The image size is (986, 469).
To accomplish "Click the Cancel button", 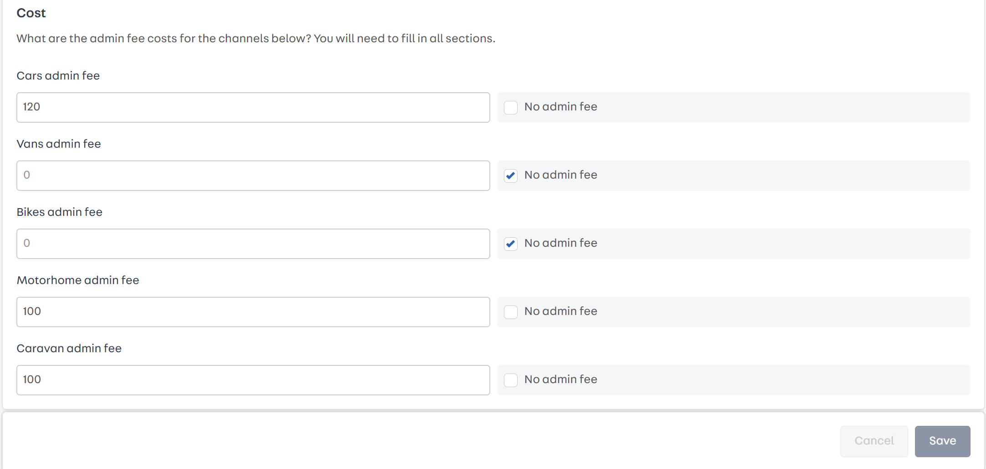I will click(x=874, y=441).
